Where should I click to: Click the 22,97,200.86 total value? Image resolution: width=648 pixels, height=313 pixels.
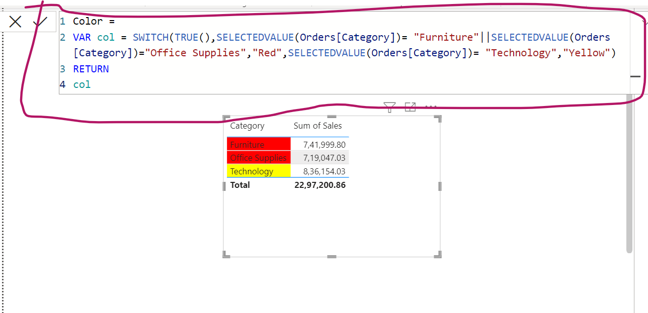(320, 185)
